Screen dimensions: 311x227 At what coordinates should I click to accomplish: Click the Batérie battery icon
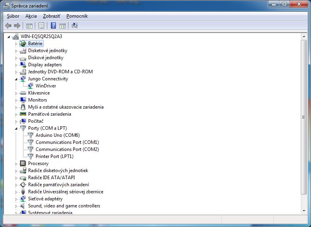pos(23,44)
